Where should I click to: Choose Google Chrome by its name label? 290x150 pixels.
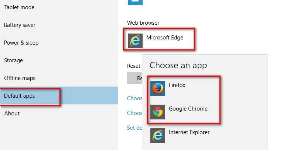tap(188, 109)
